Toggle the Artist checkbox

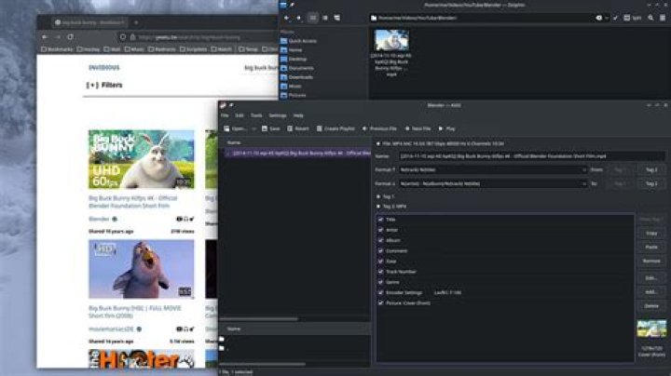pyautogui.click(x=381, y=230)
